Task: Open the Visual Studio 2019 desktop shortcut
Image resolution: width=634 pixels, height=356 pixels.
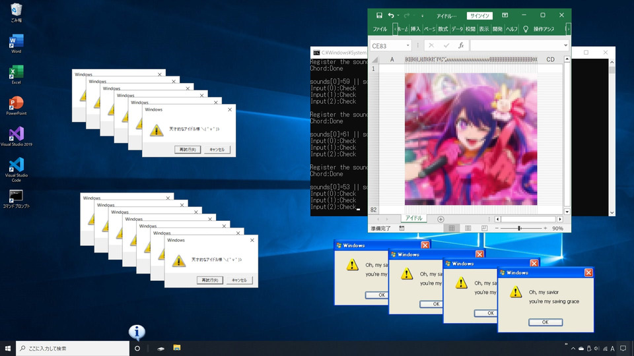Action: [x=16, y=134]
